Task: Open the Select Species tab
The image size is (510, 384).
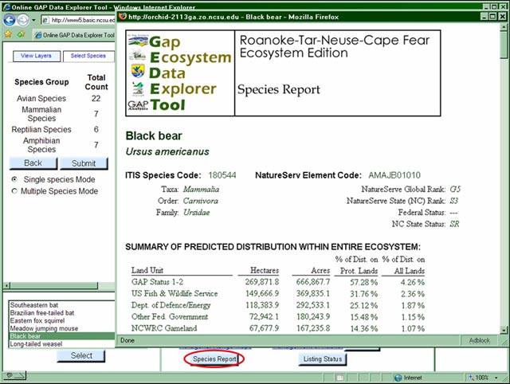Action: (x=88, y=56)
